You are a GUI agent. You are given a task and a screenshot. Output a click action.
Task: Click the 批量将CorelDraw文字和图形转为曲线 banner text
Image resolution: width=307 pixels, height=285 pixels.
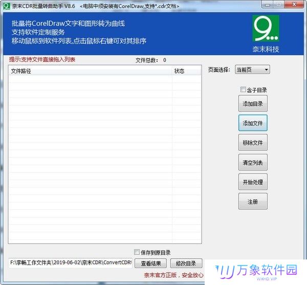click(x=69, y=23)
